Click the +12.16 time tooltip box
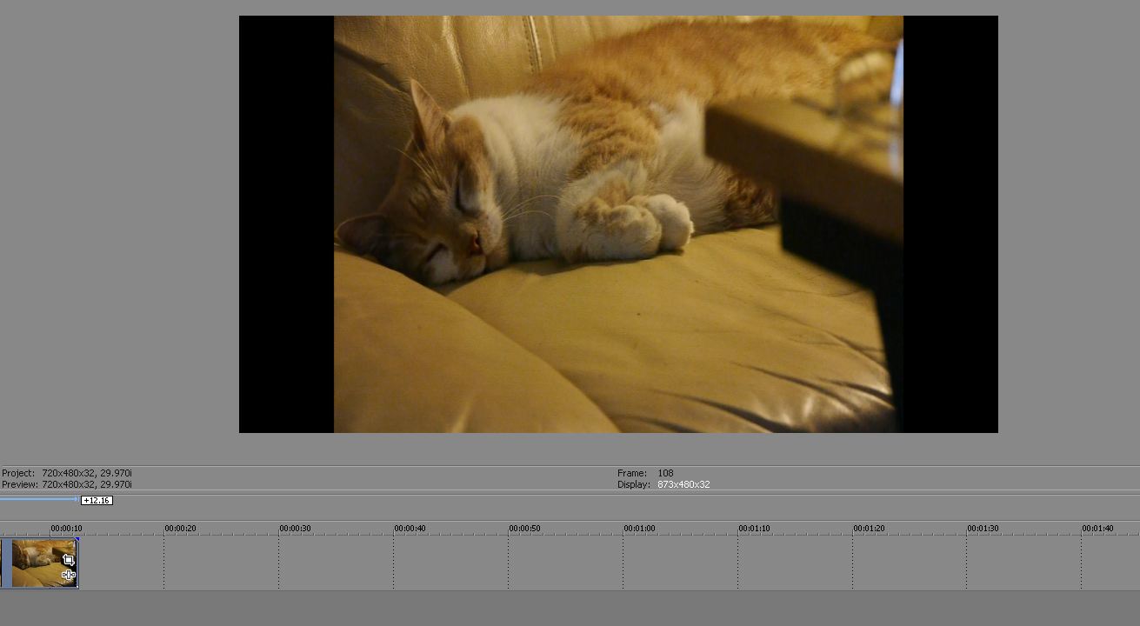Image resolution: width=1140 pixels, height=626 pixels. tap(97, 501)
